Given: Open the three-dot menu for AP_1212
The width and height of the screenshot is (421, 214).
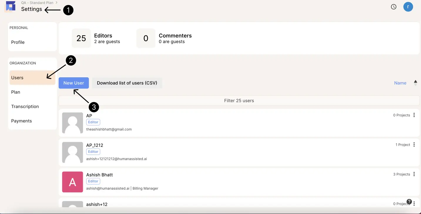Looking at the screenshot, I should tap(414, 144).
